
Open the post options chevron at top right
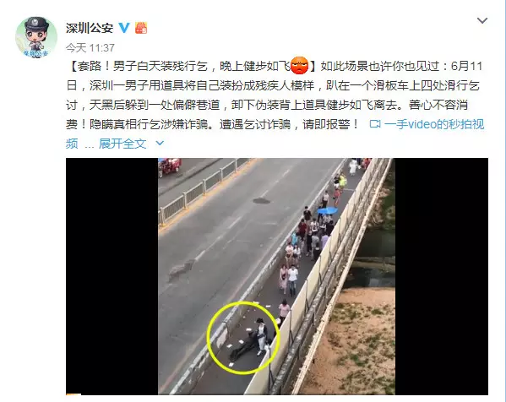tap(482, 20)
